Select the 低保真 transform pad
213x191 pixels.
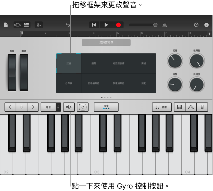point(69,83)
